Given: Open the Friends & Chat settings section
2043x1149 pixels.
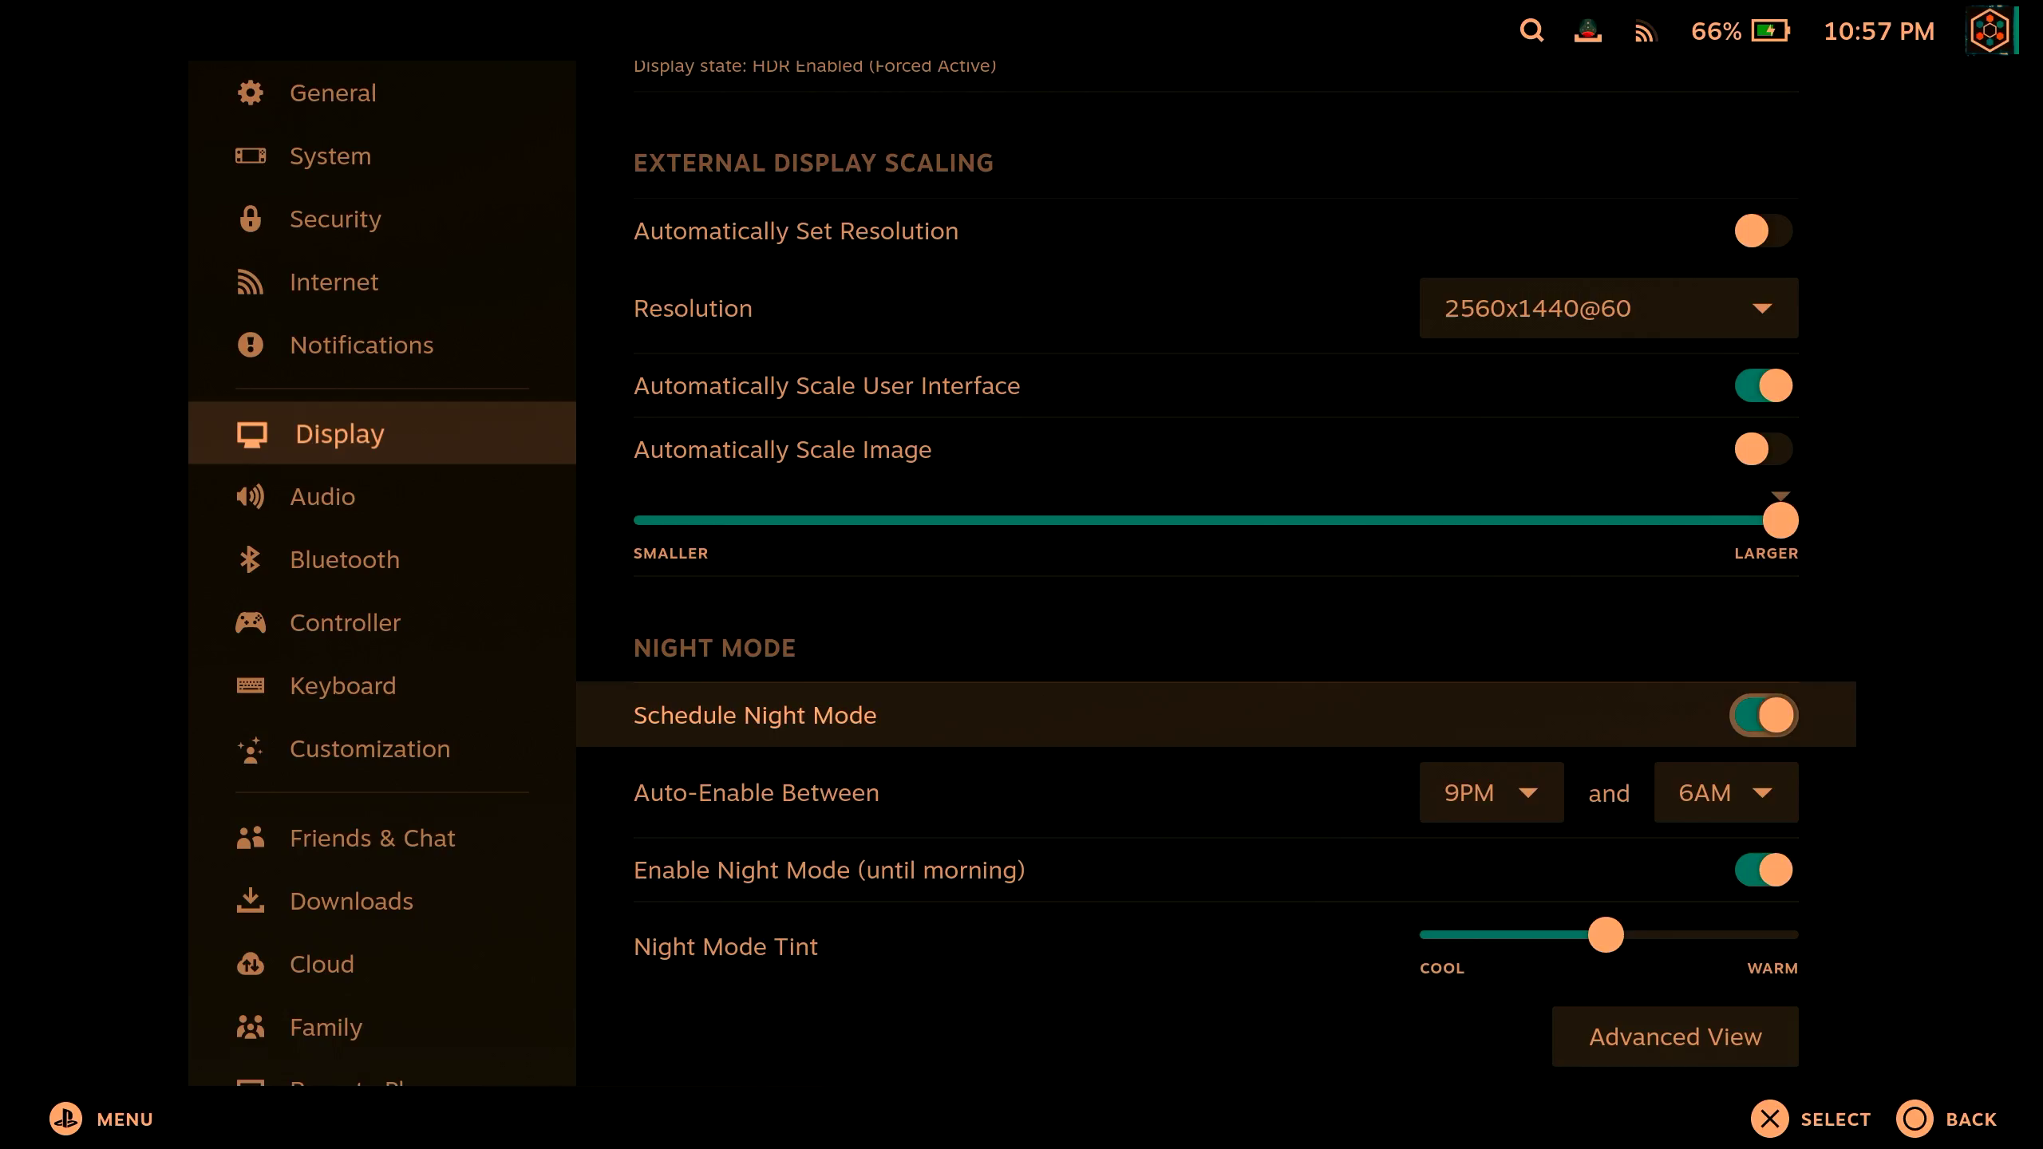Looking at the screenshot, I should [x=372, y=838].
